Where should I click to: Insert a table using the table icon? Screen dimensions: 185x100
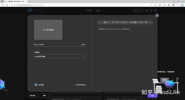point(135,22)
